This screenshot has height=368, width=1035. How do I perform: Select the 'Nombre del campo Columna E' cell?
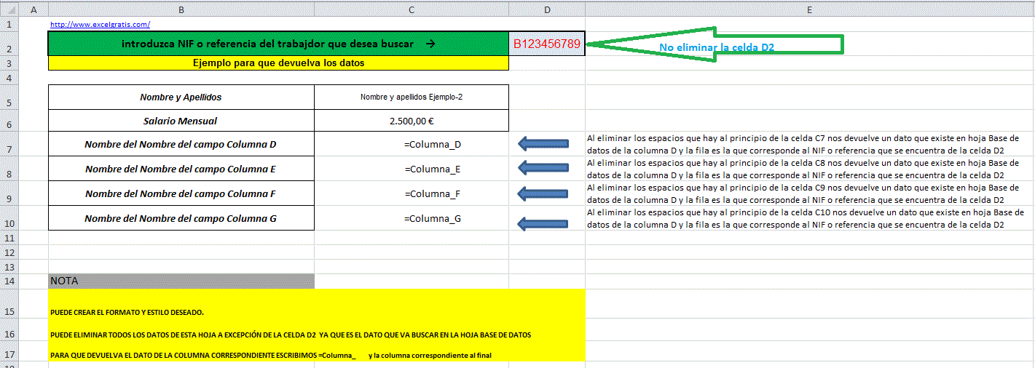181,169
